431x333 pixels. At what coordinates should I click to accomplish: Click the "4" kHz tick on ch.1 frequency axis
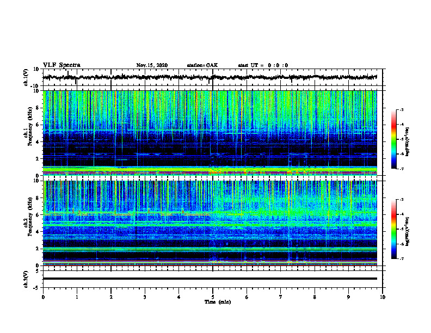pos(38,142)
